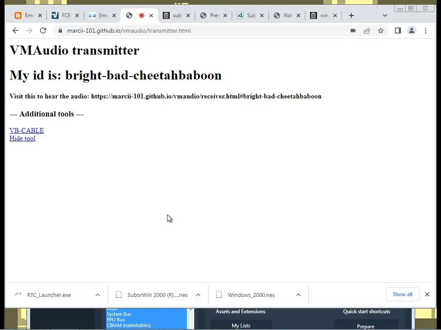Select System Bus in background list
This screenshot has width=441, height=330.
point(119,314)
